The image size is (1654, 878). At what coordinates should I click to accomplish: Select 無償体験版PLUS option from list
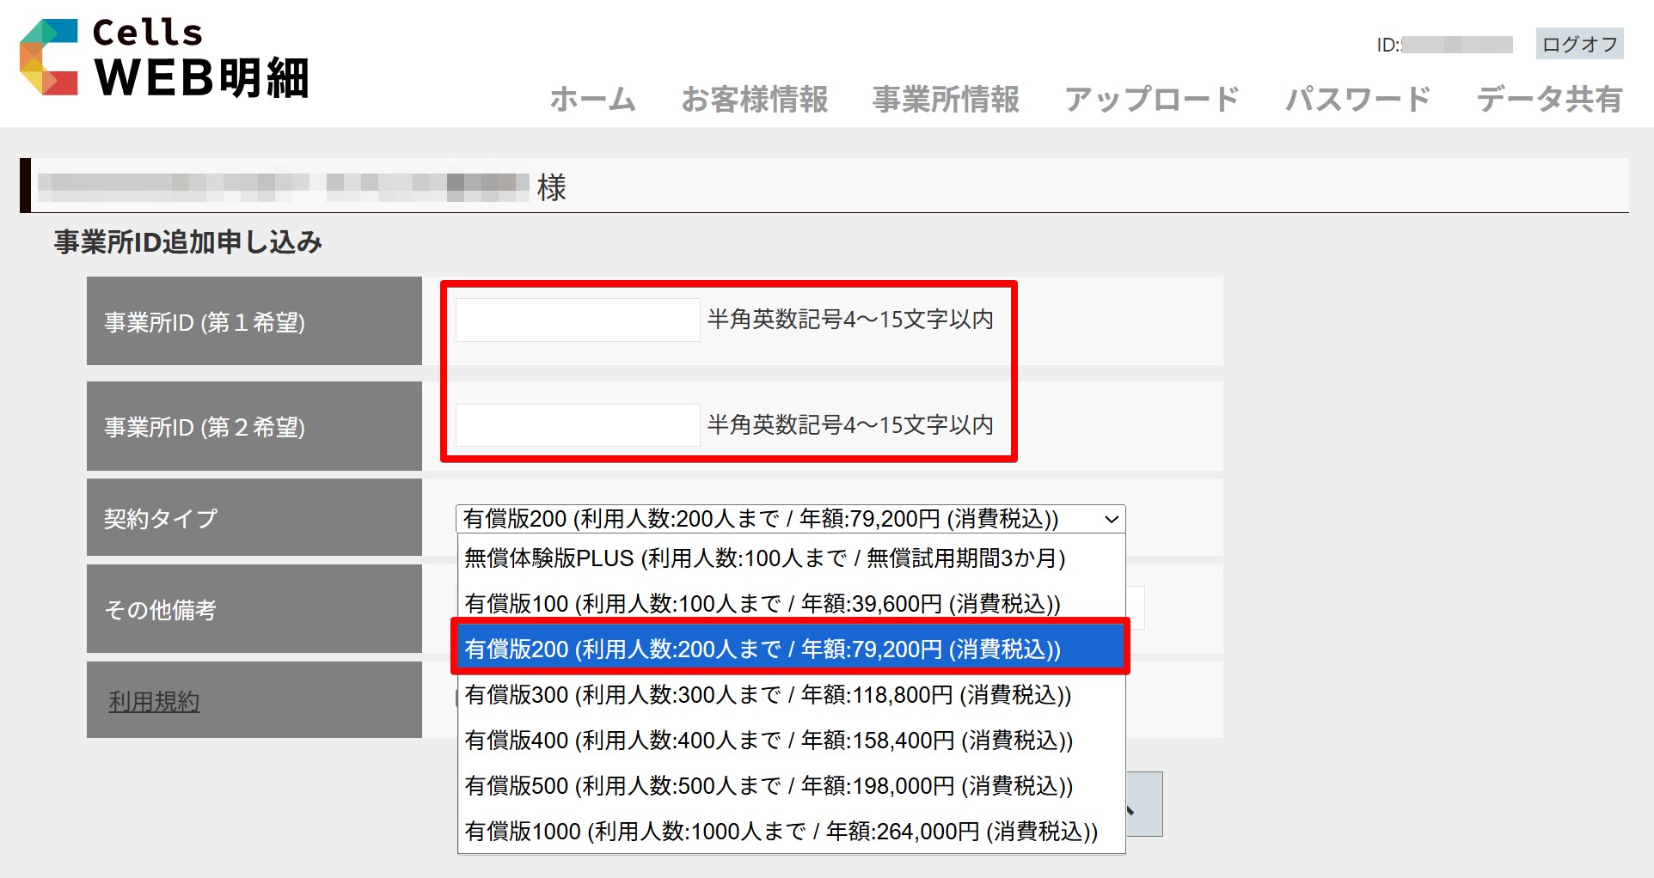point(764,558)
